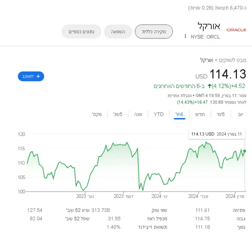
Task: Switch chart range to שנה
Action: pos(138,114)
